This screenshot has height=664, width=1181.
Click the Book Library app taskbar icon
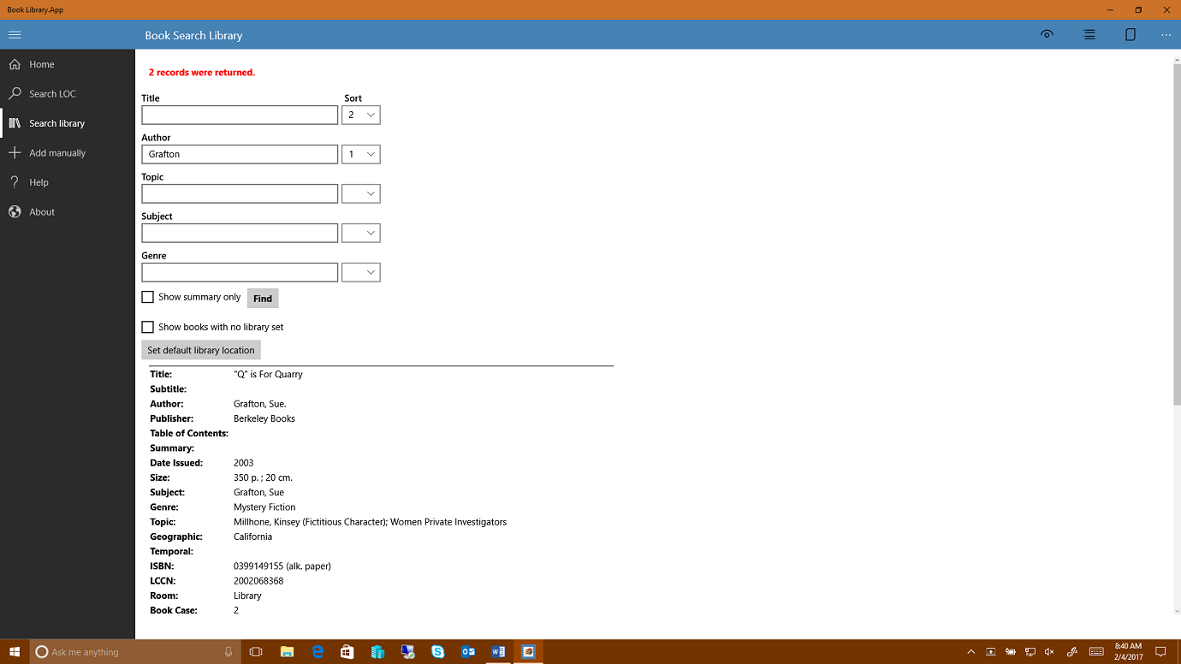(x=529, y=652)
